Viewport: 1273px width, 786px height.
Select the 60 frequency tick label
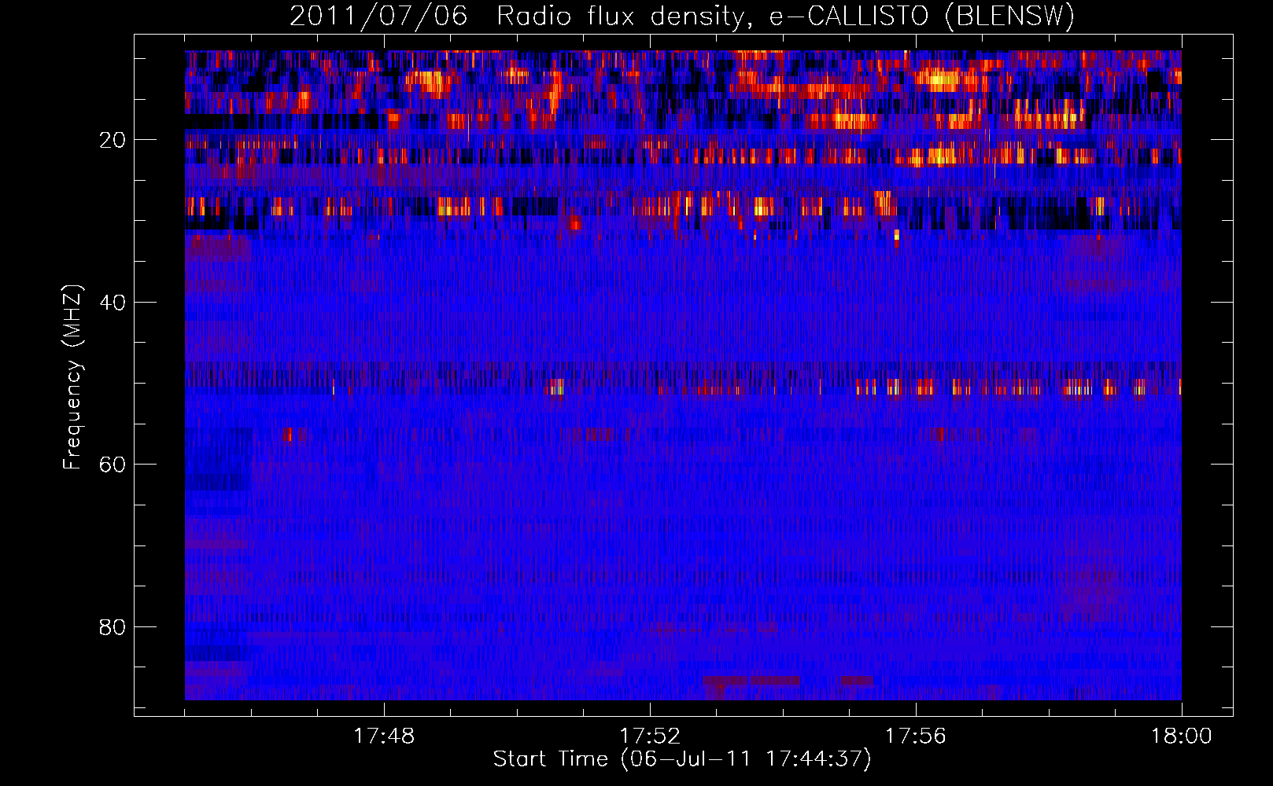click(113, 465)
